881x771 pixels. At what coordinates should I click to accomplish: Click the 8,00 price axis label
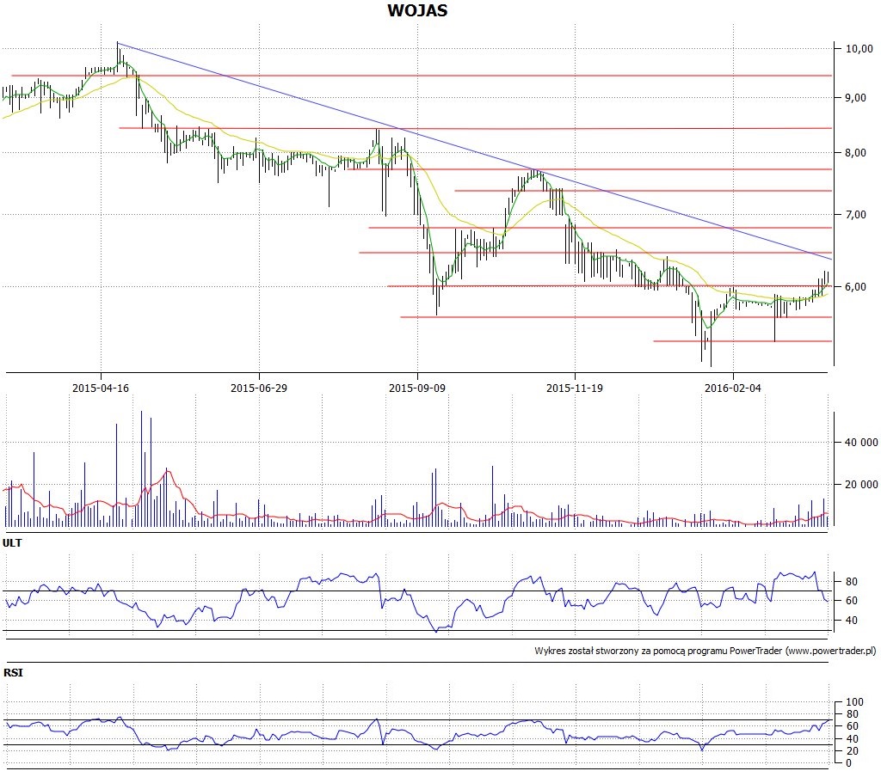tap(856, 153)
